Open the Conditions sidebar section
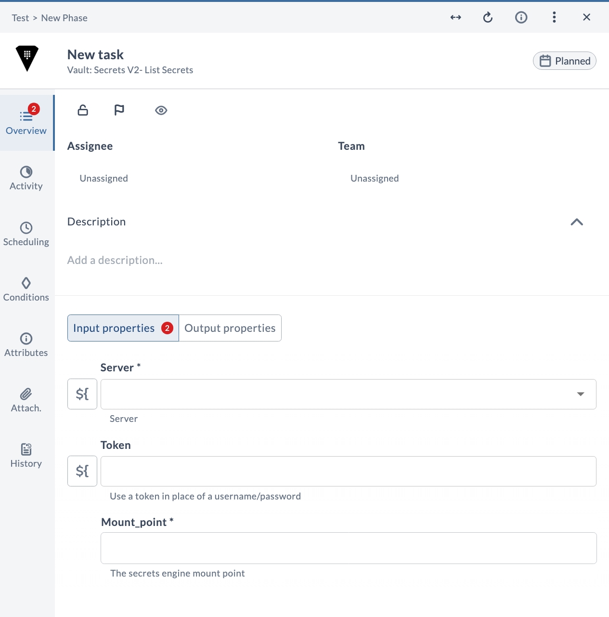 tap(26, 289)
